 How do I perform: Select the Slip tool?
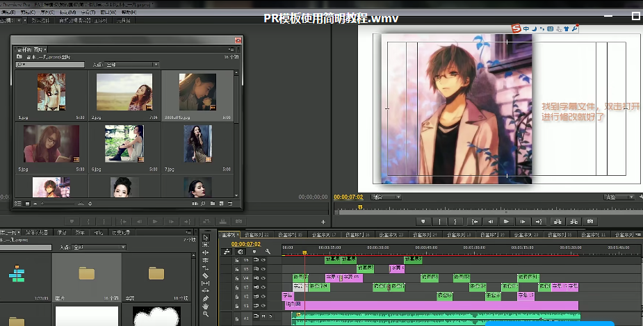click(x=206, y=283)
